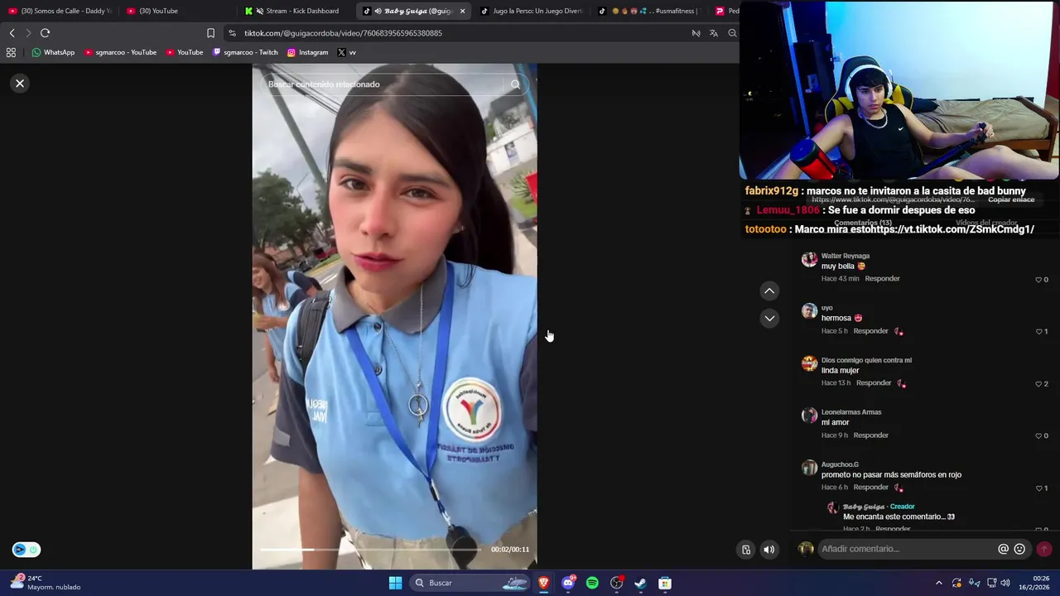Click the address bar URL tiktok.com/@guigacordoba
1060x596 pixels.
pyautogui.click(x=343, y=33)
